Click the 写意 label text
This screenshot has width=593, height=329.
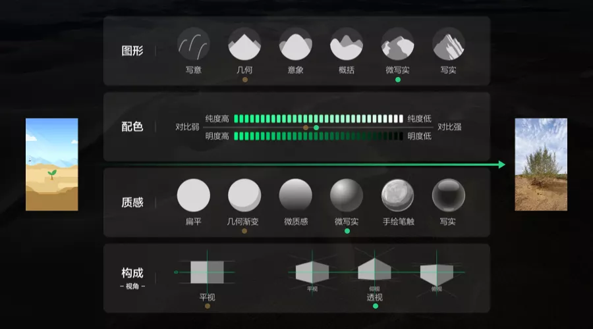[193, 70]
